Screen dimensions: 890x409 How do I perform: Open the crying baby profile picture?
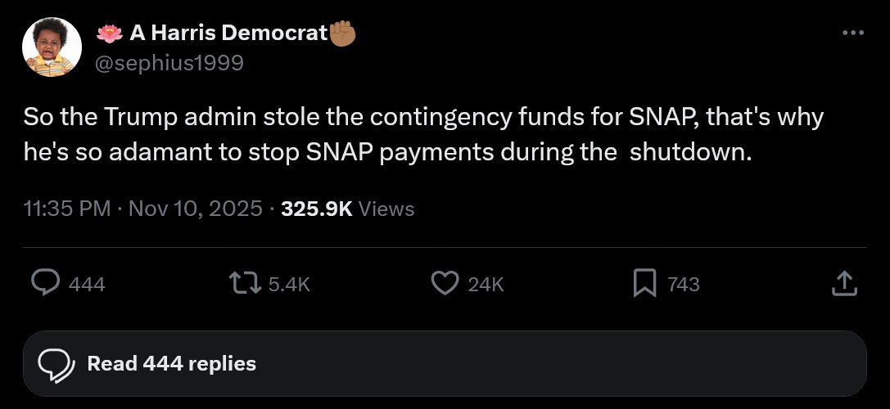click(52, 47)
